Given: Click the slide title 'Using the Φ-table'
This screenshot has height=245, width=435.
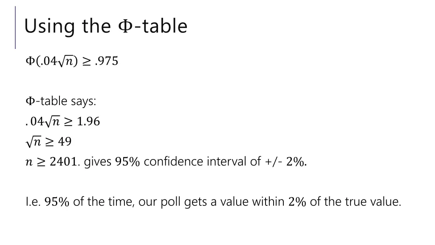Looking at the screenshot, I should [106, 26].
